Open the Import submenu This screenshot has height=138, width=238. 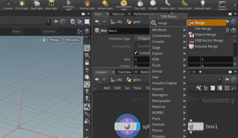click(169, 89)
